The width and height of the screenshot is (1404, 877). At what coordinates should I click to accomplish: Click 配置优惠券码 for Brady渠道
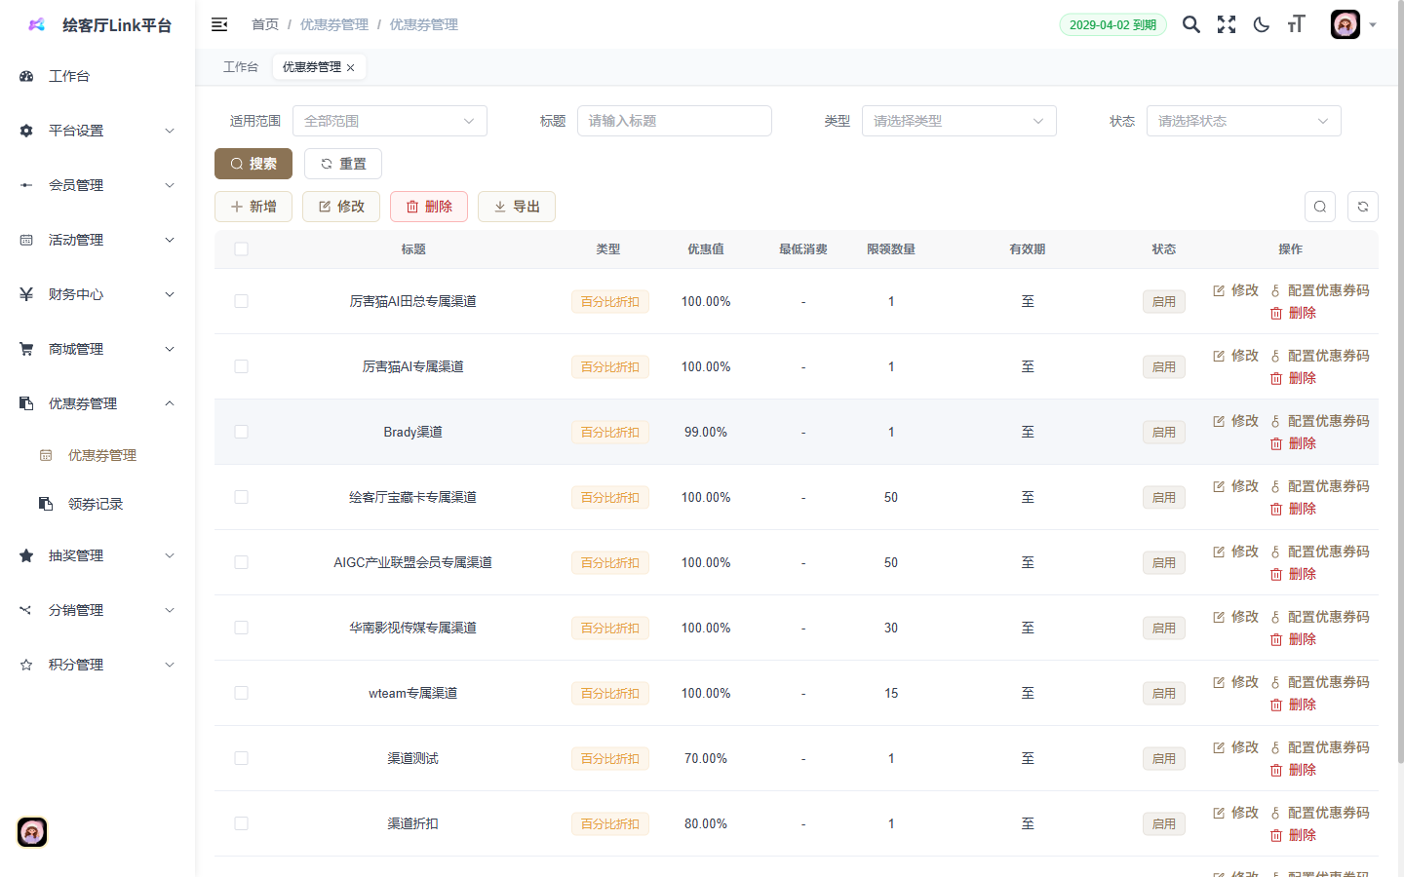[x=1329, y=421]
